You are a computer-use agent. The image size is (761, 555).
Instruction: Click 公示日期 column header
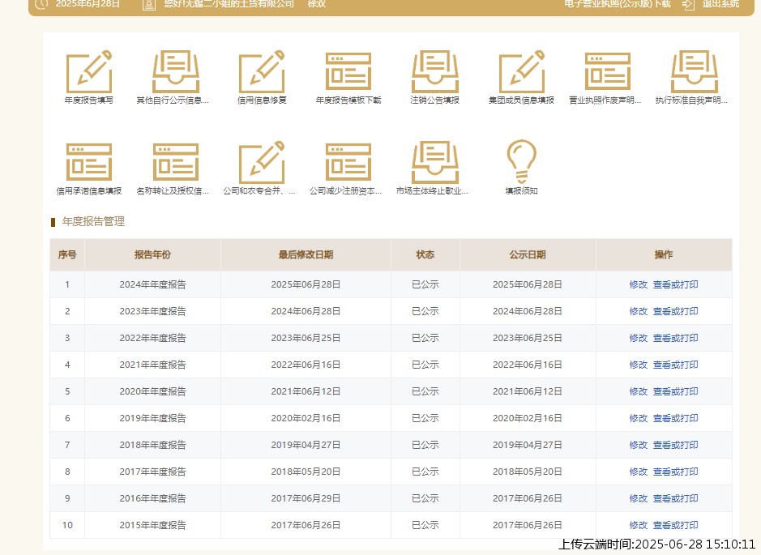pos(528,254)
